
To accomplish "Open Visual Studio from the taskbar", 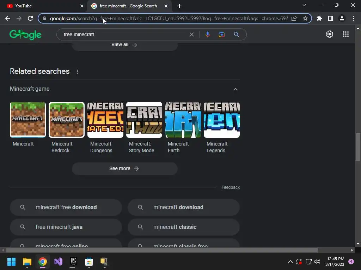I will point(58,262).
